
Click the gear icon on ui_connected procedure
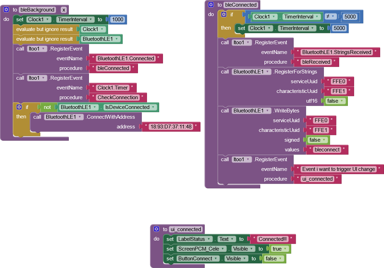pyautogui.click(x=156, y=229)
